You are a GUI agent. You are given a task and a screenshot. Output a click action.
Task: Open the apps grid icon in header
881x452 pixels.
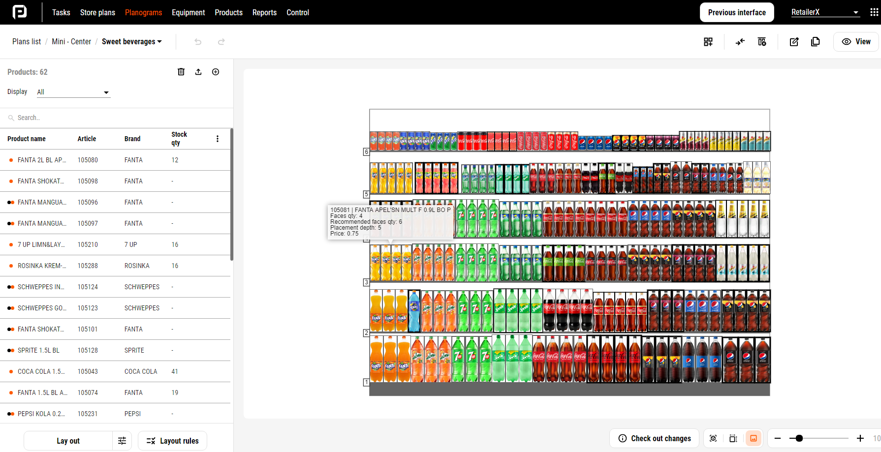874,12
